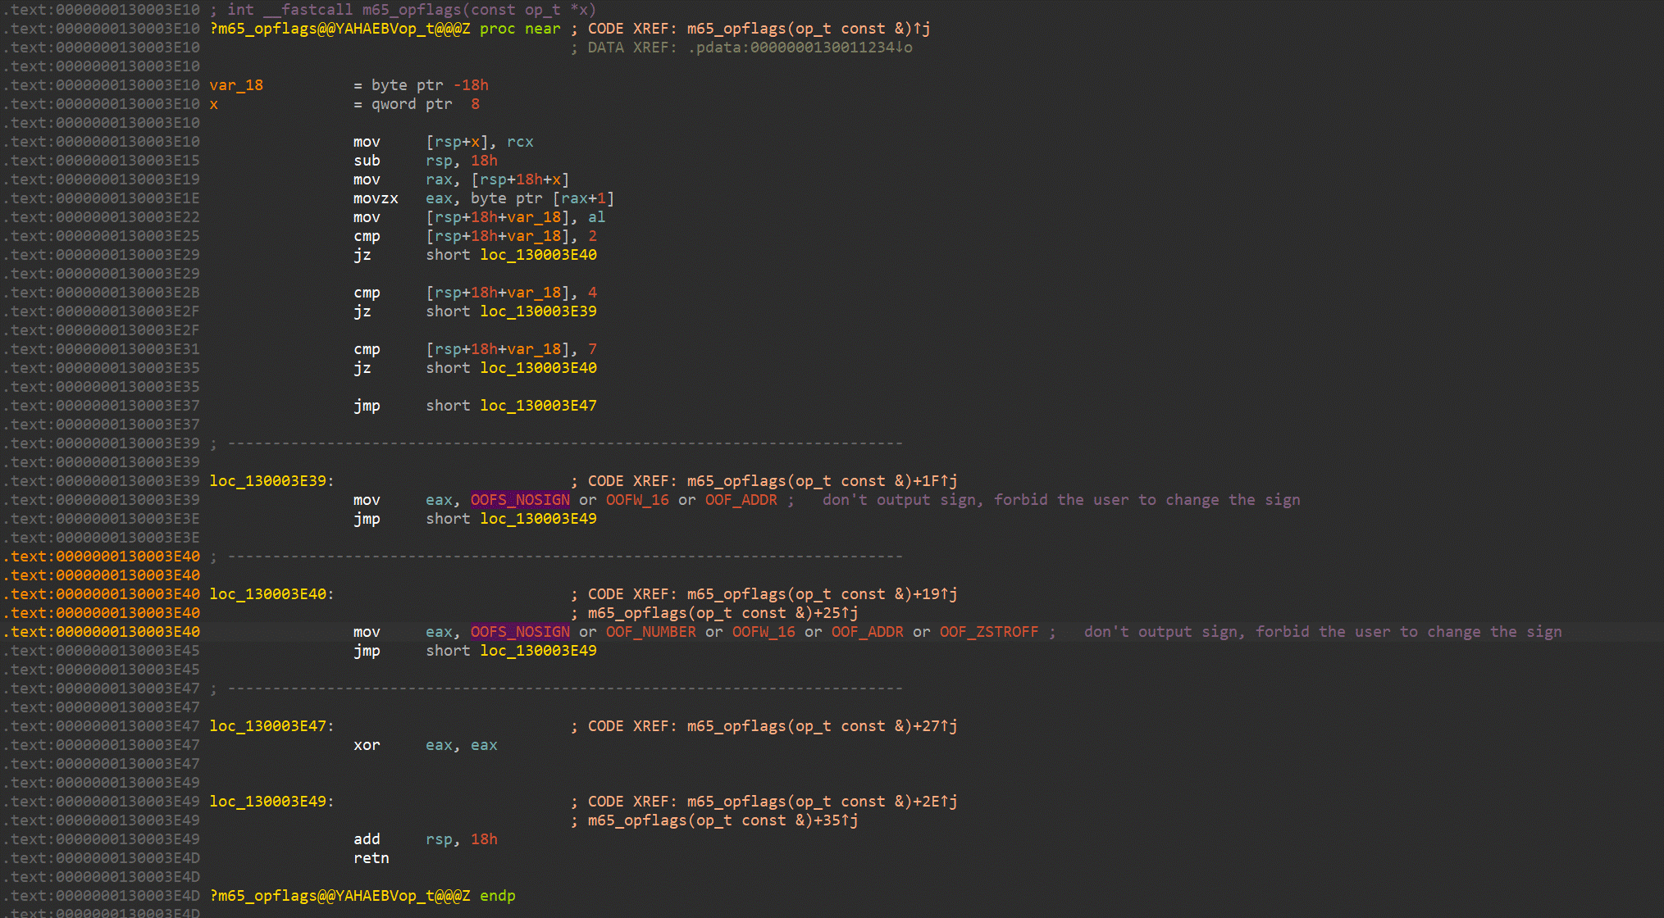Click OOF_NUMBER symbolic constant
Image resolution: width=1664 pixels, height=918 pixels.
pos(650,632)
